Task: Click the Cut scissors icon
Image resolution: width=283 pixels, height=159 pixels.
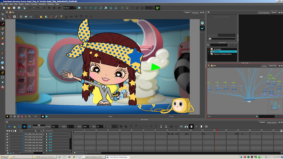Action: tap(44, 8)
